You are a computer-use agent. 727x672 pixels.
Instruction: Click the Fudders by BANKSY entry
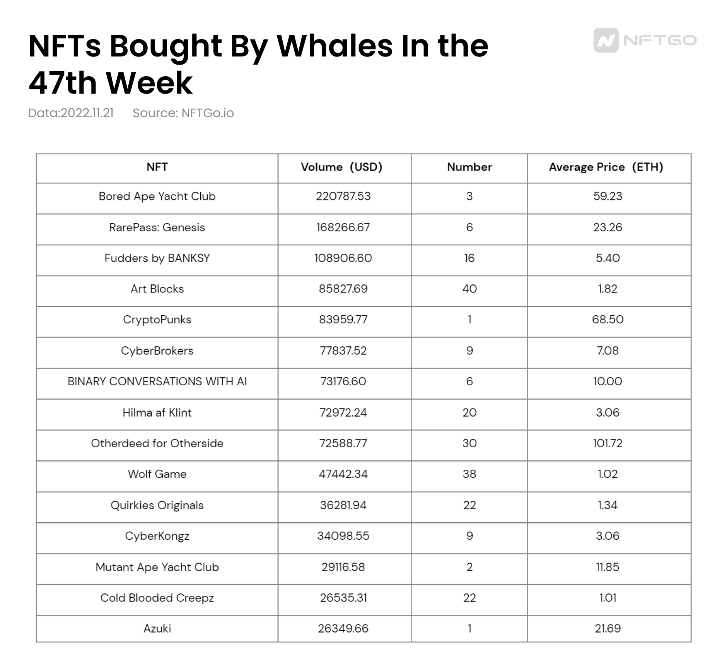point(157,258)
